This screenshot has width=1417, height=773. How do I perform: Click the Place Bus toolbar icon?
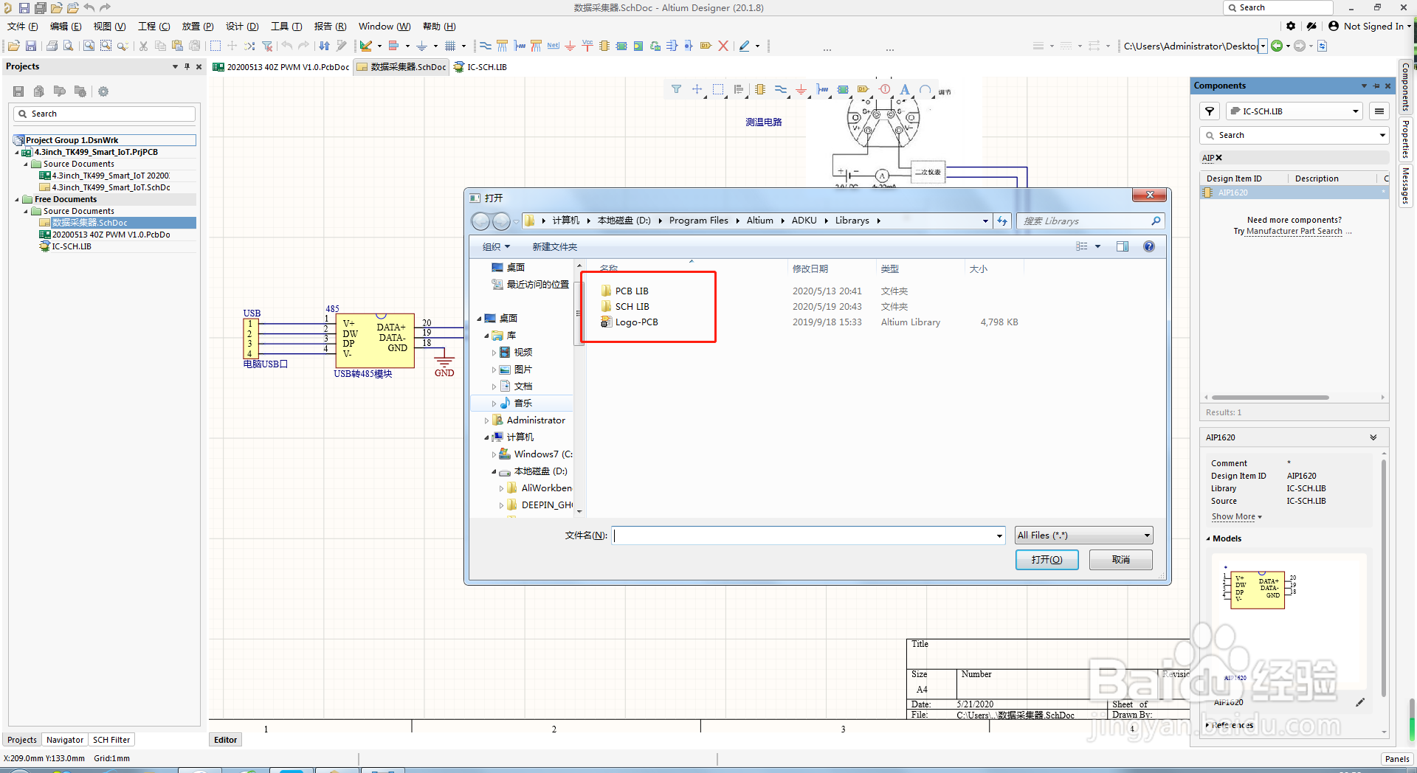tap(503, 46)
